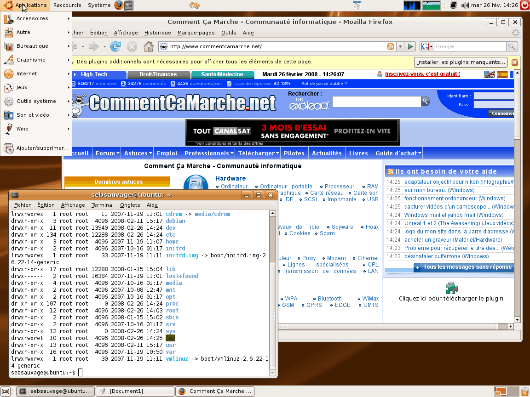The image size is (530, 397).
Task: Click Show Desktop icon in bottom panel
Action: (x=6, y=391)
